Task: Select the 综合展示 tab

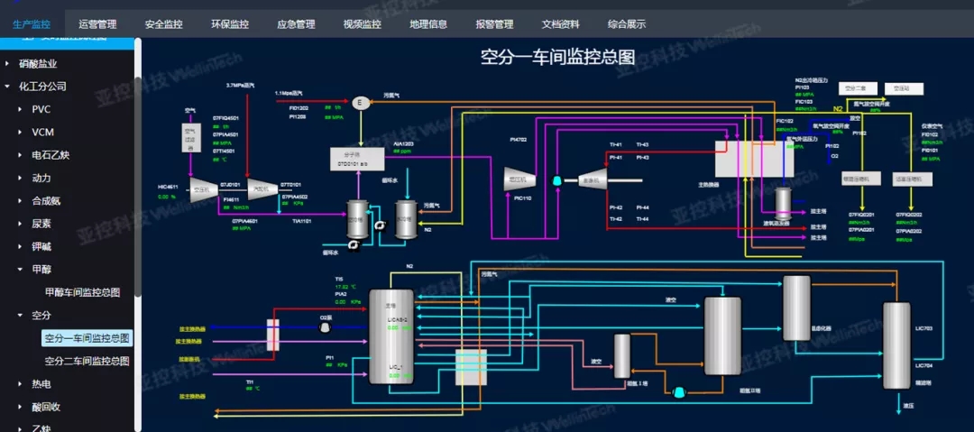Action: pyautogui.click(x=627, y=24)
